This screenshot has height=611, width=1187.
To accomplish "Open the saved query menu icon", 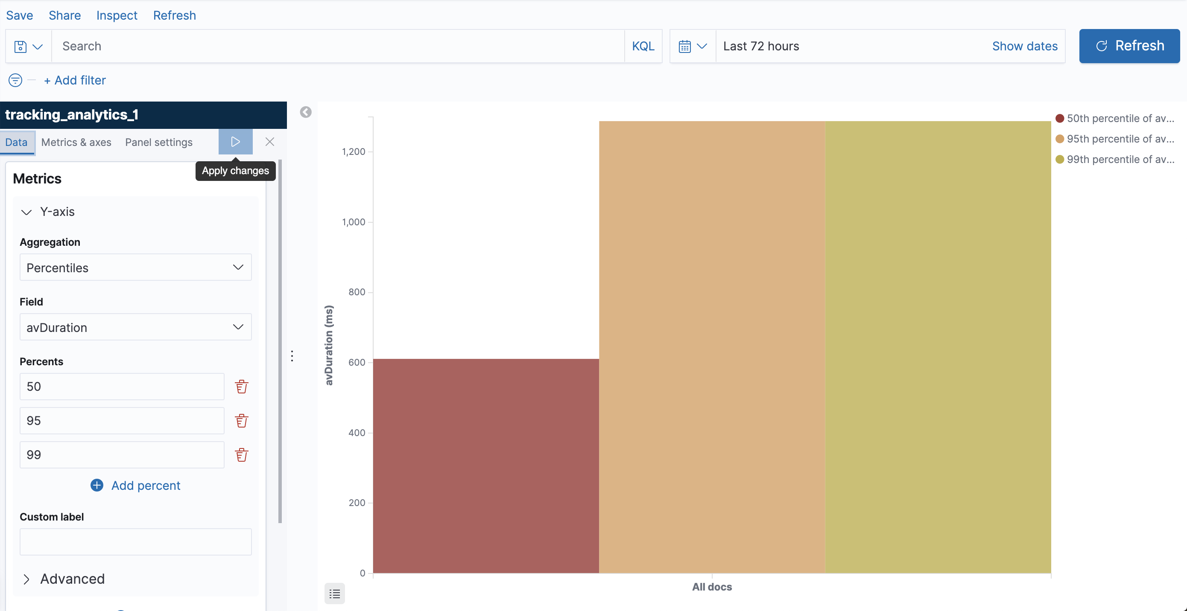I will pos(28,47).
